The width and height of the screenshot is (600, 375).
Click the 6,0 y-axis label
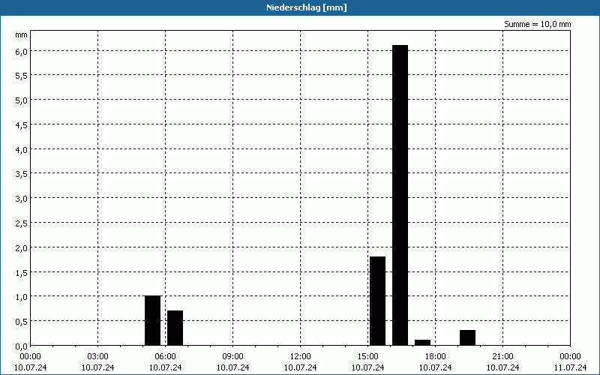coord(22,51)
